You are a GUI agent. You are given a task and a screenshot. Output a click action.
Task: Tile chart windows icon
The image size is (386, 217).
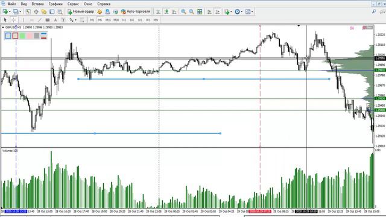pos(200,11)
